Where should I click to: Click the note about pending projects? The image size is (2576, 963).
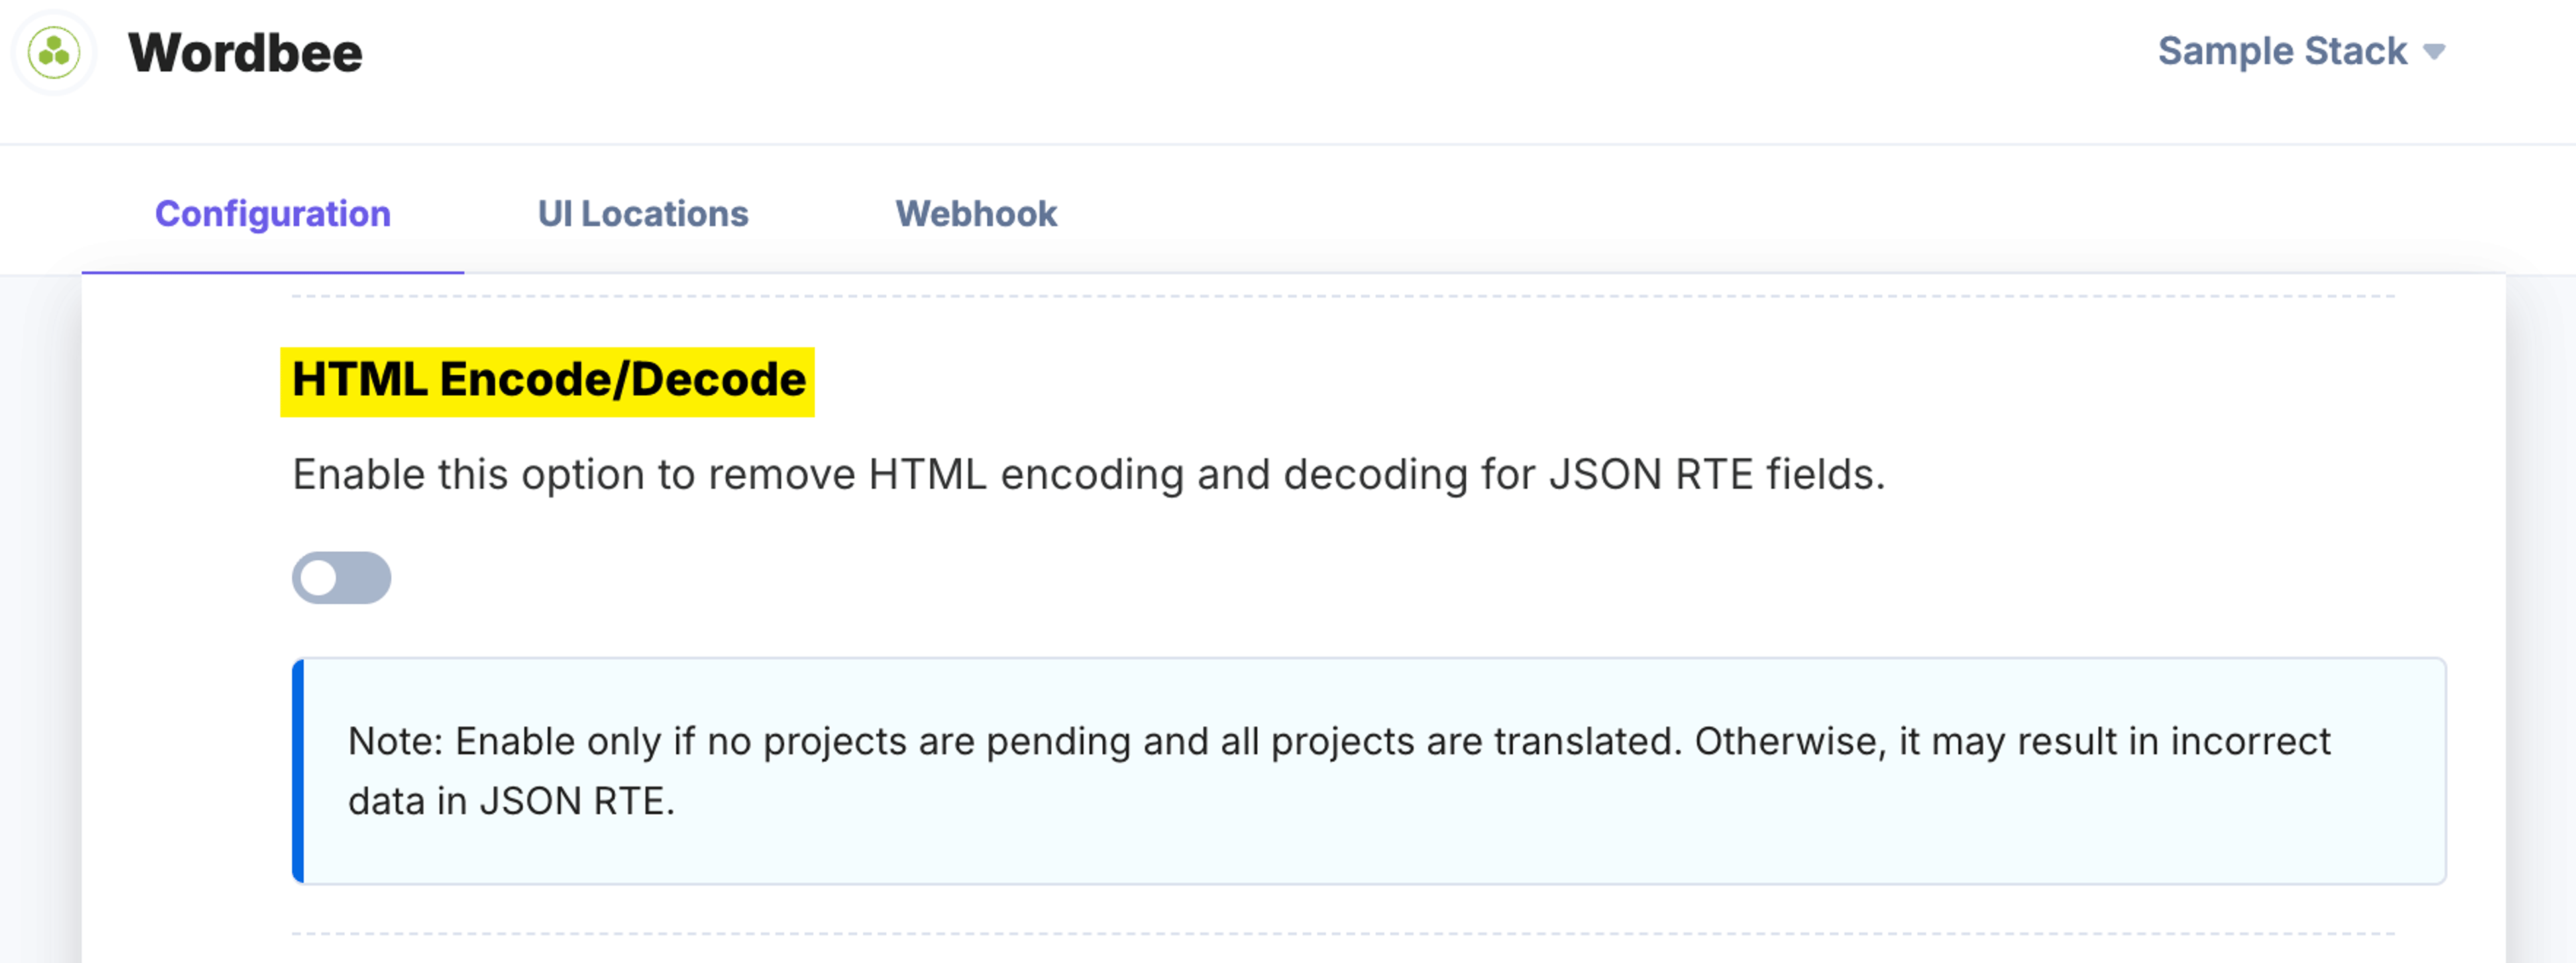pyautogui.click(x=1369, y=771)
